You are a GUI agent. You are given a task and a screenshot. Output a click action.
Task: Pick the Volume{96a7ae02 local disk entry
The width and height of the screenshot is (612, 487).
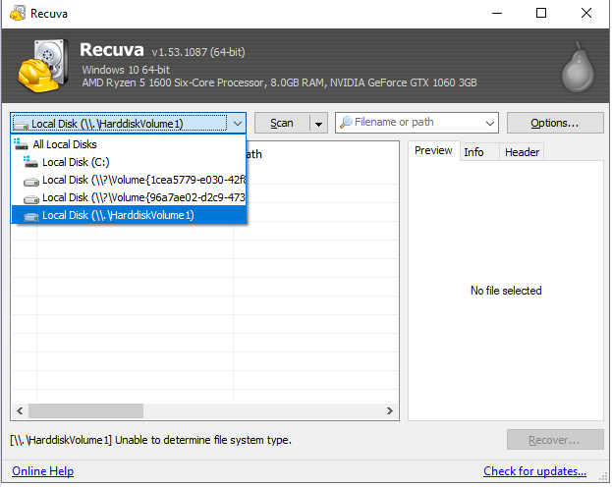[x=129, y=197]
